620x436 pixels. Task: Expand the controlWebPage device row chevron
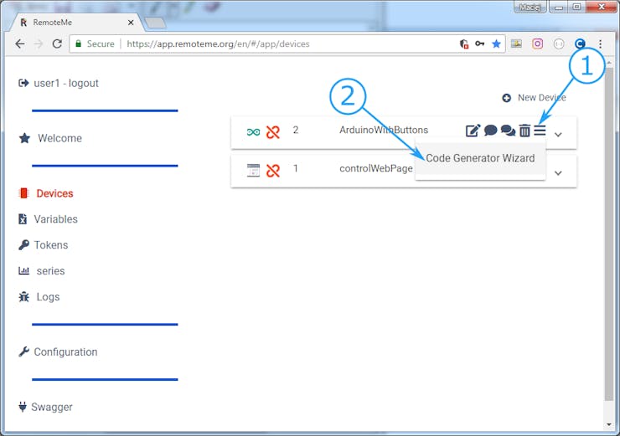pyautogui.click(x=558, y=173)
